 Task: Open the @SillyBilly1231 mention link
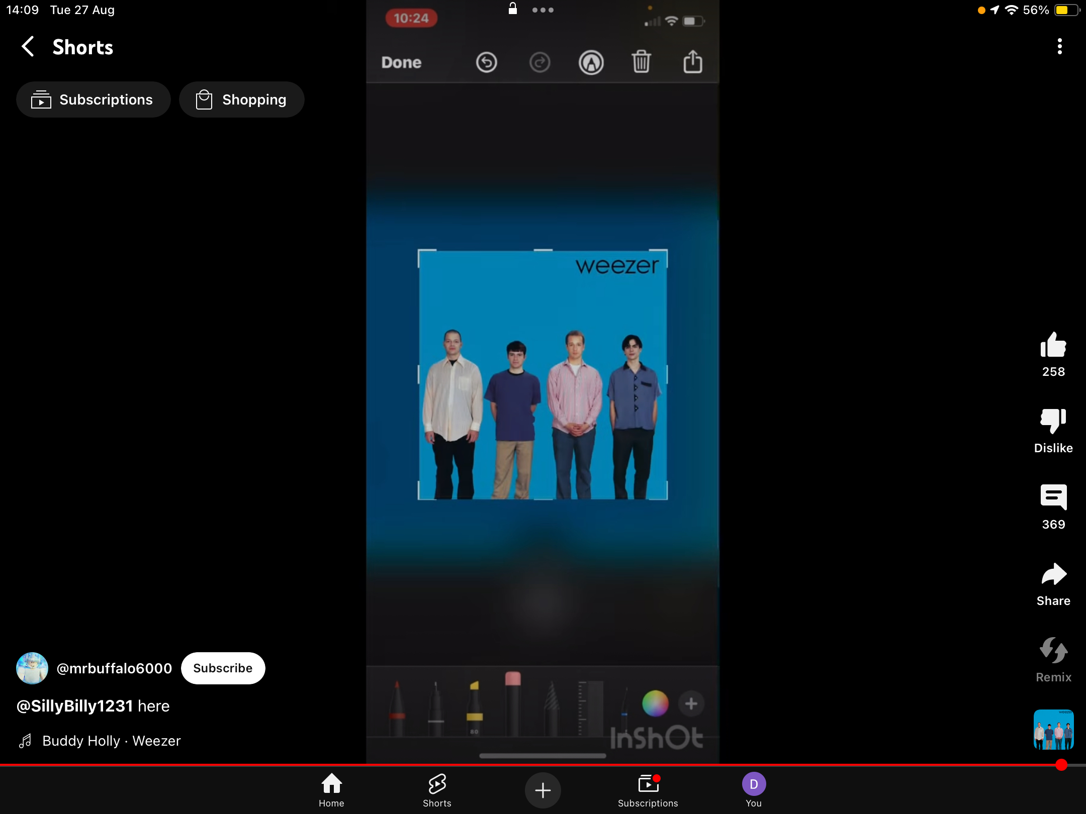(x=74, y=706)
